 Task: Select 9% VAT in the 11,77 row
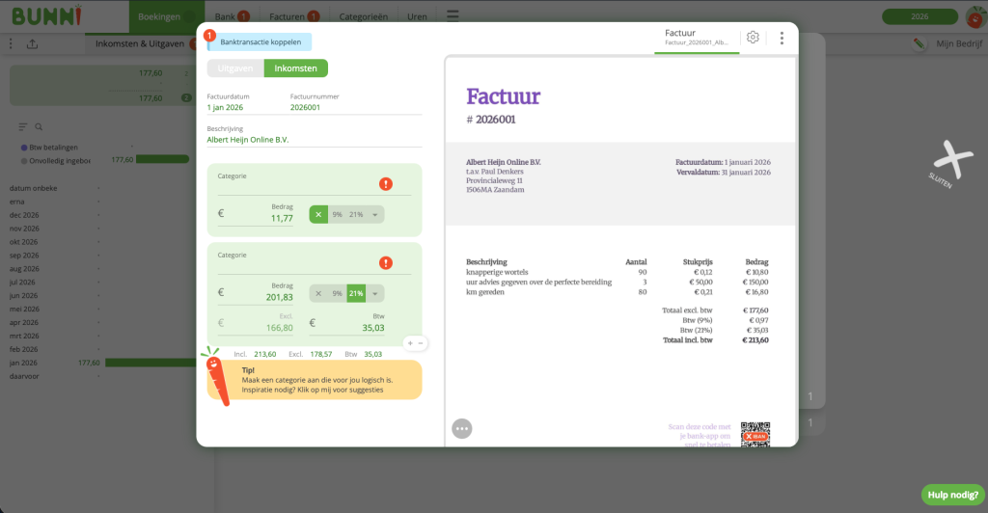[x=337, y=215]
